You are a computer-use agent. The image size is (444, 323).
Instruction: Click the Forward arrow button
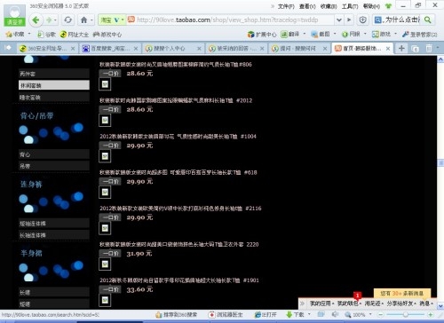pyautogui.click(x=49, y=20)
